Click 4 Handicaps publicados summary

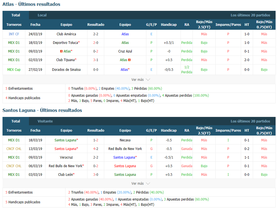(x=23, y=98)
